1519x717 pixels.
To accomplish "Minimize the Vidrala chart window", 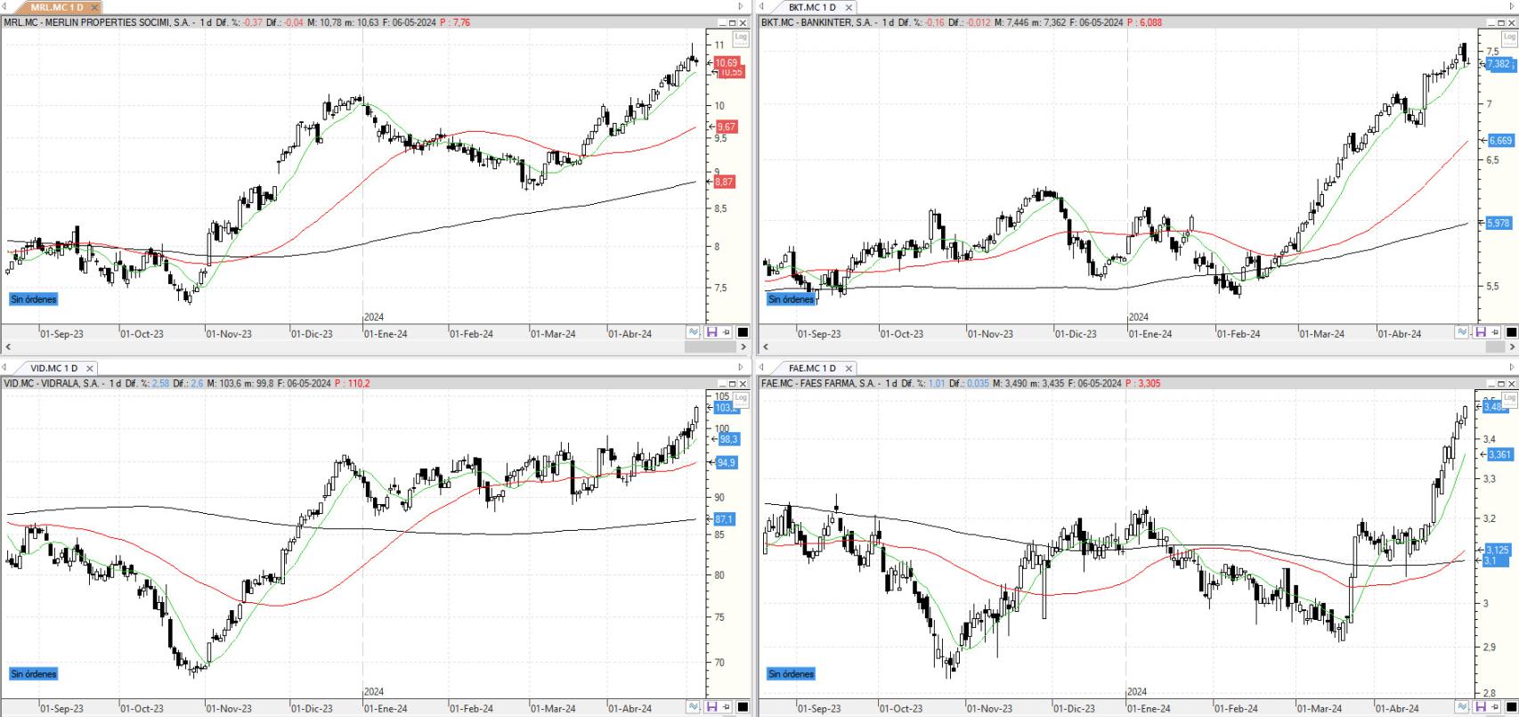I will [722, 384].
